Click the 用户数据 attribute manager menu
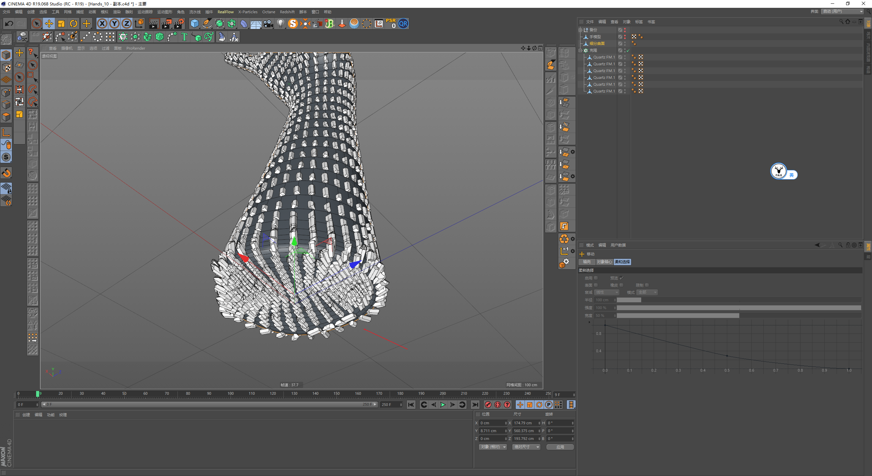This screenshot has height=476, width=872. pyautogui.click(x=618, y=245)
